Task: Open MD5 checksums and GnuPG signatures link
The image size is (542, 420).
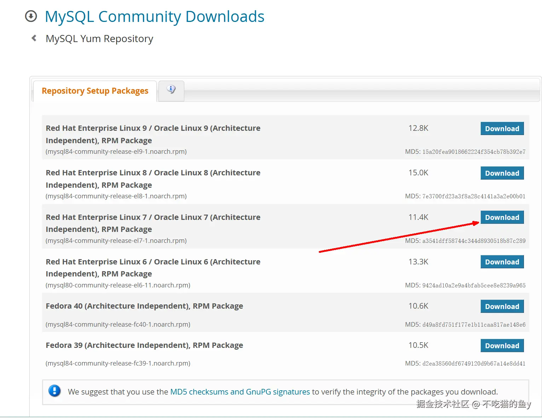Action: point(240,392)
